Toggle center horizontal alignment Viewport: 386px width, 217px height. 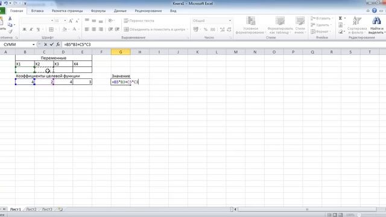point(94,30)
